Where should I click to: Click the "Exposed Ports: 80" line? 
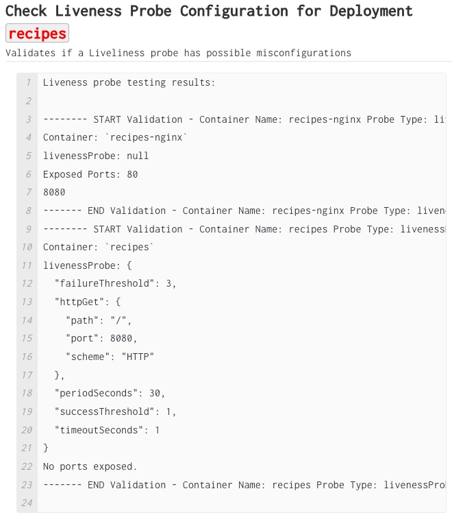90,174
